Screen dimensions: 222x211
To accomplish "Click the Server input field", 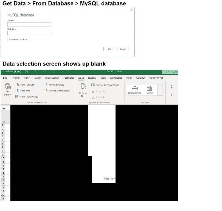I will click(29, 24).
